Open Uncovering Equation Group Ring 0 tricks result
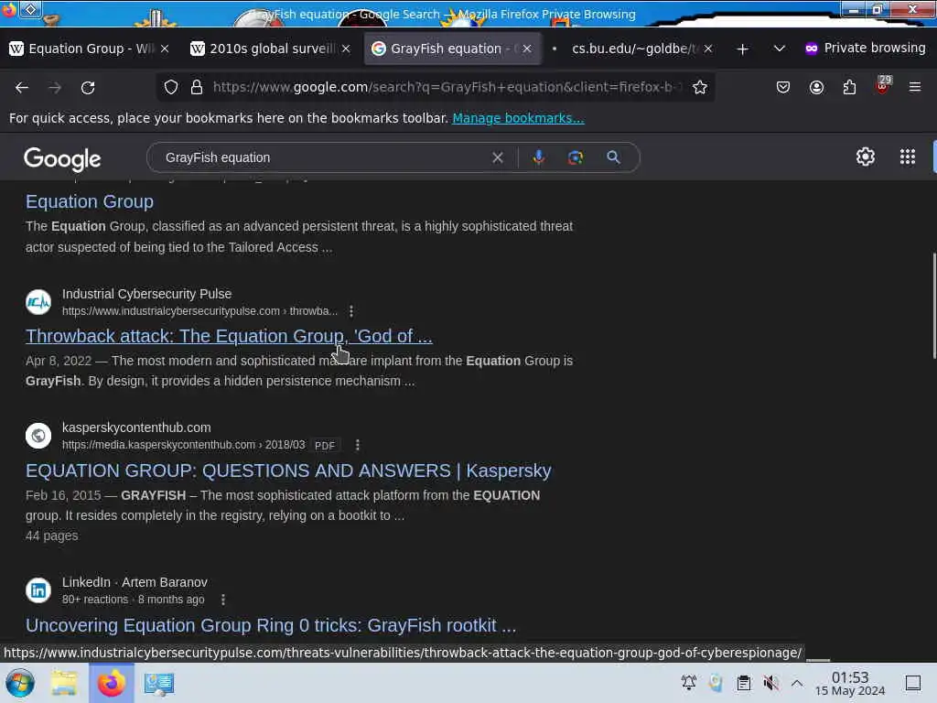 (x=271, y=625)
